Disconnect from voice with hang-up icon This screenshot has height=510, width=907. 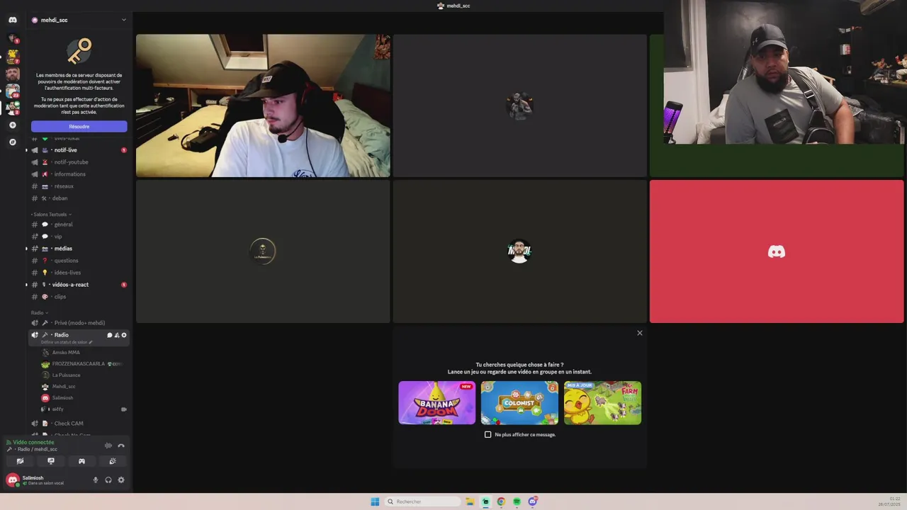(121, 446)
